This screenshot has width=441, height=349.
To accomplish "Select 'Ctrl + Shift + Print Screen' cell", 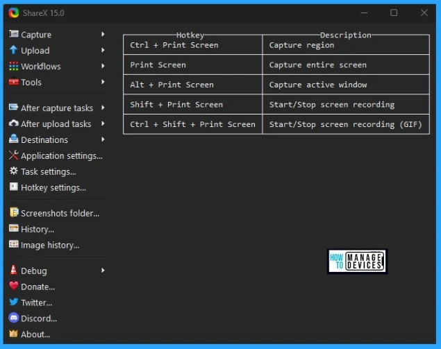I will pos(192,124).
